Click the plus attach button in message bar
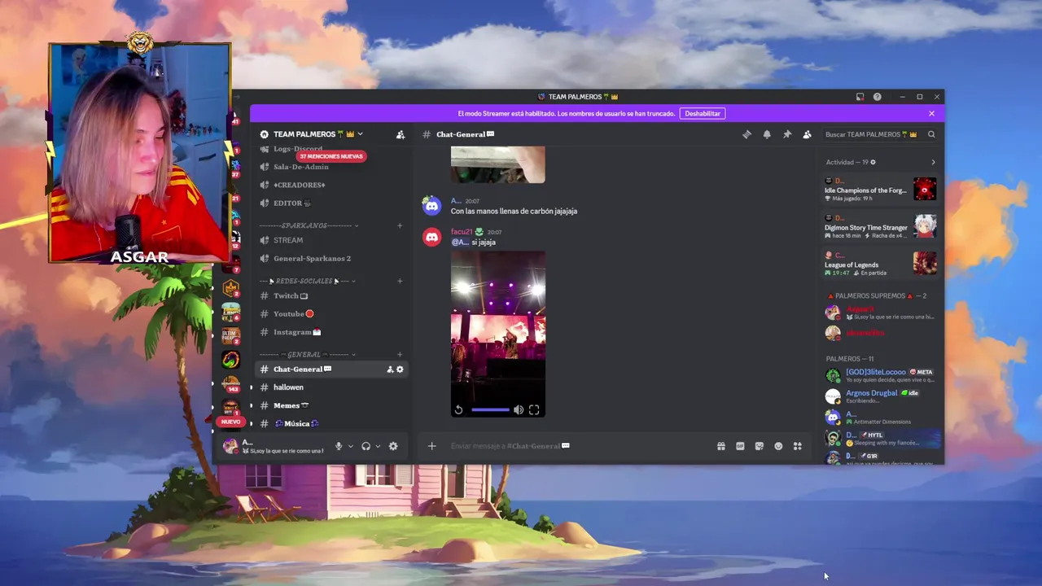This screenshot has width=1042, height=586. click(x=432, y=446)
